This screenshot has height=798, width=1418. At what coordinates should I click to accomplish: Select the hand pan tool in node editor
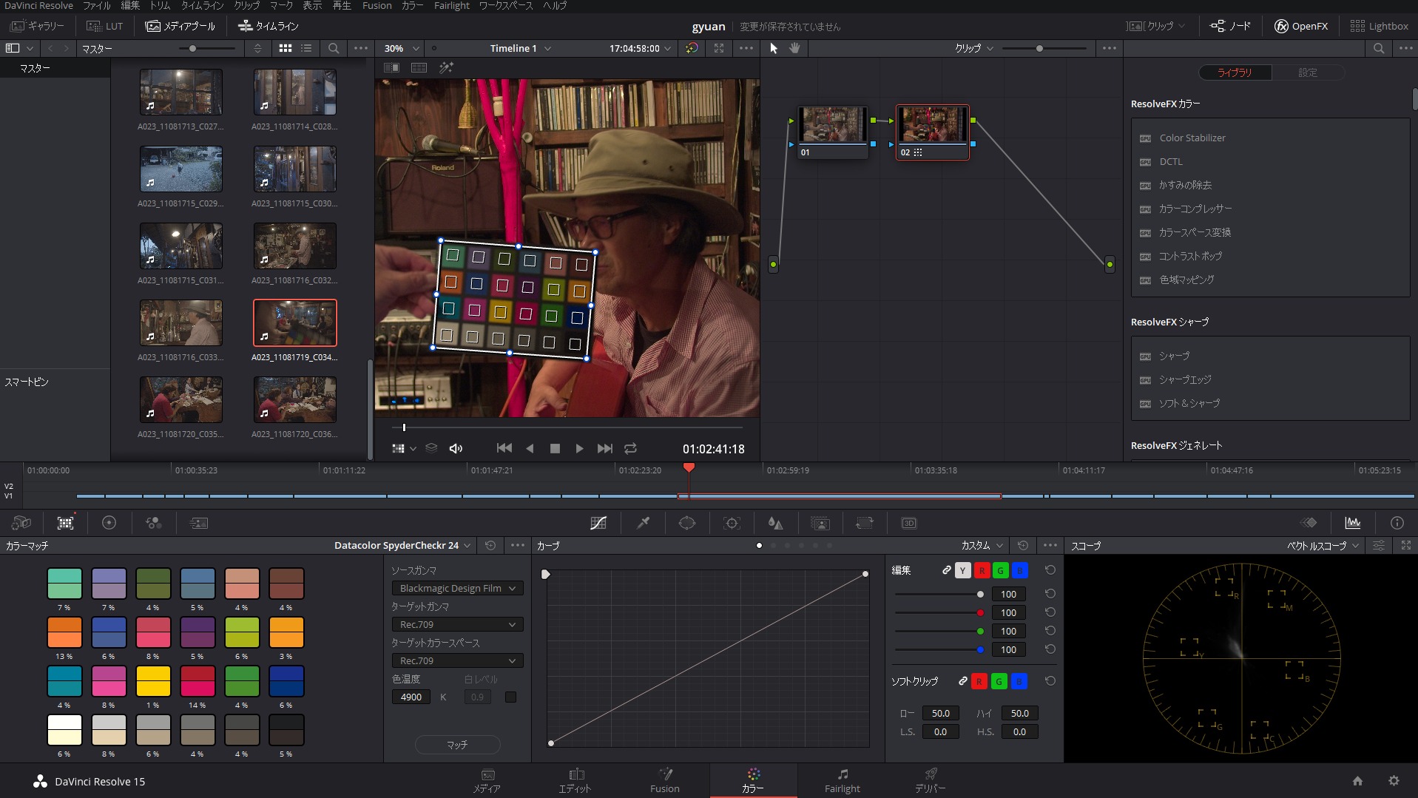795,48
